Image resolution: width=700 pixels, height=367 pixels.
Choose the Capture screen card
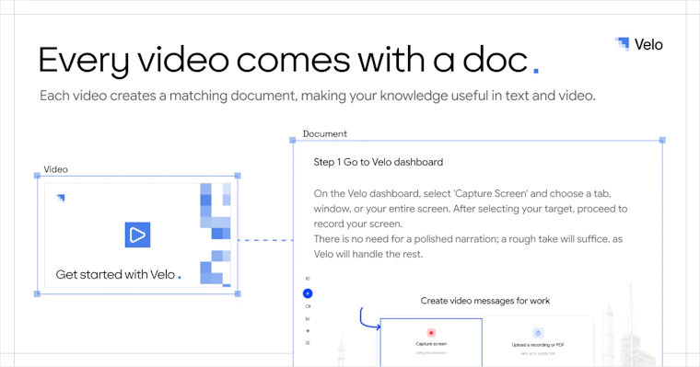point(431,342)
